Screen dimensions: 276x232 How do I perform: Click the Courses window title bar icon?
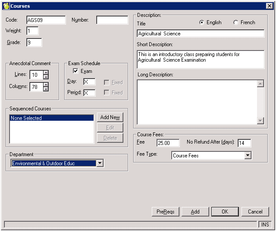pyautogui.click(x=6, y=5)
